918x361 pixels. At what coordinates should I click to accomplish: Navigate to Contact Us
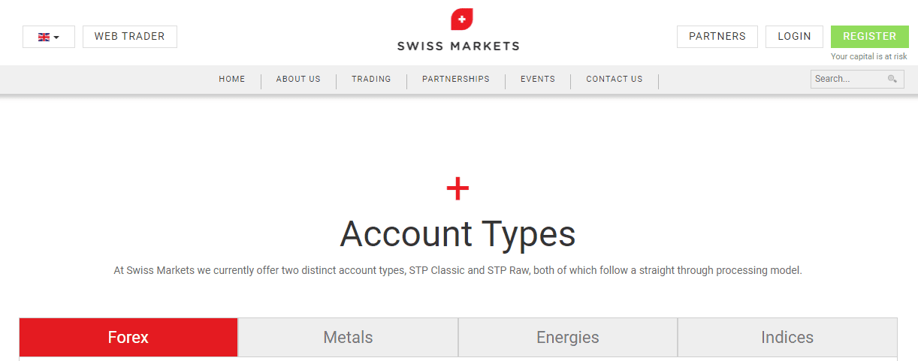click(x=615, y=79)
